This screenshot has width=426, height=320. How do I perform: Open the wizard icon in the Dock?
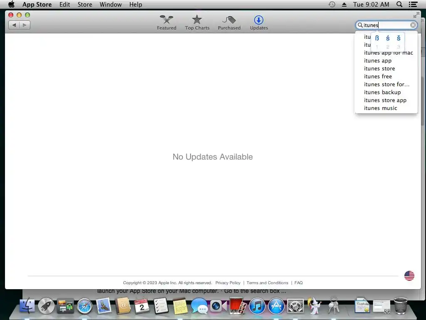(315, 305)
